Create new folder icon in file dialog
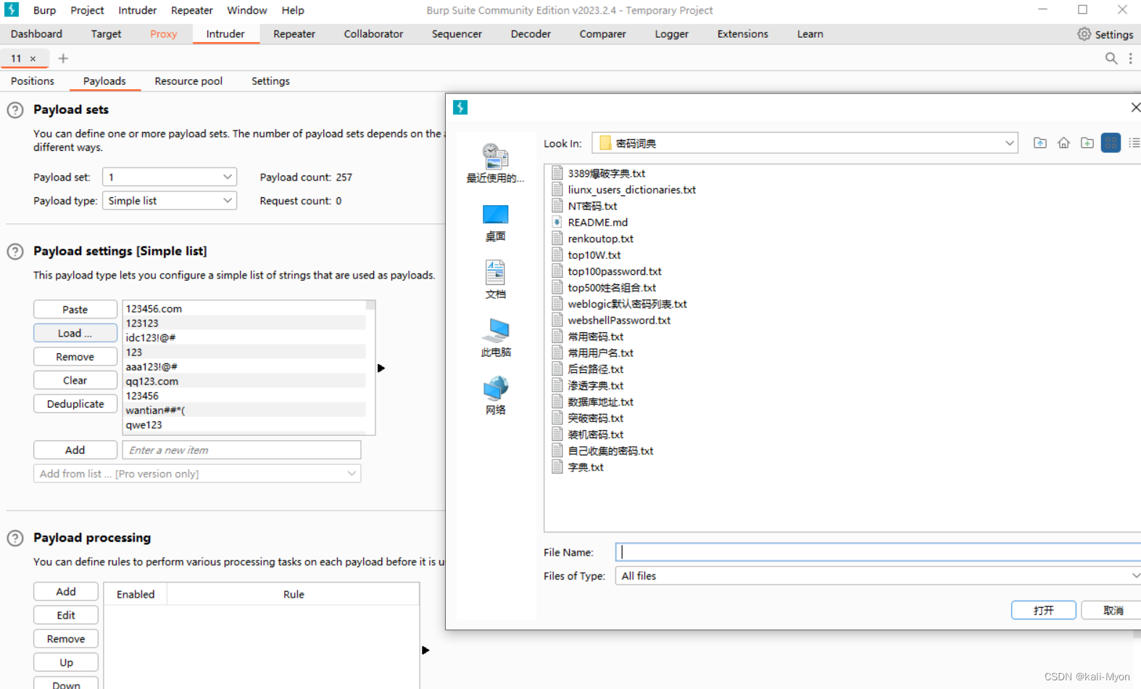 (x=1087, y=143)
